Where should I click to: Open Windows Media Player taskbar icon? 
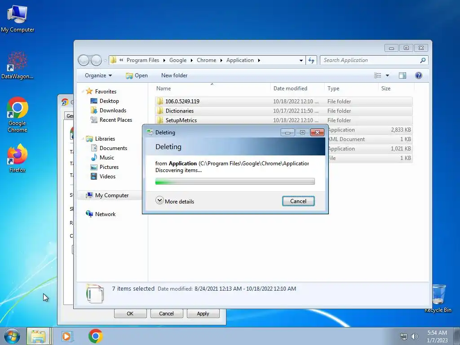(67, 336)
